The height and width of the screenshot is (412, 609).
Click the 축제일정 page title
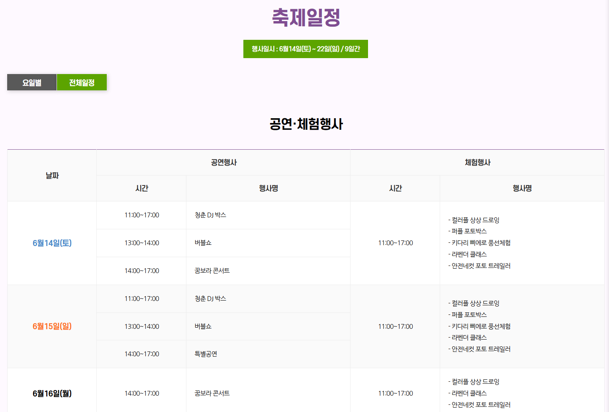pos(305,18)
